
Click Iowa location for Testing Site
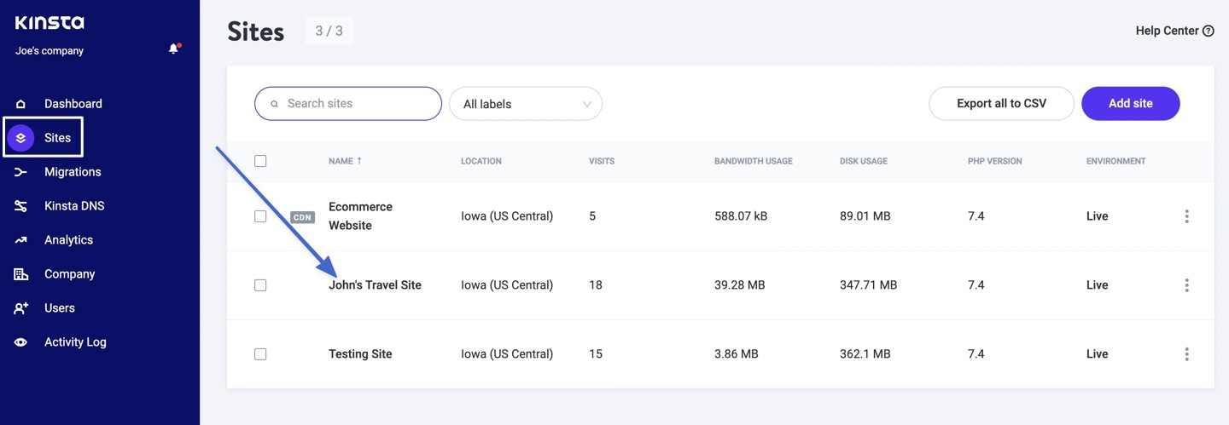(507, 353)
